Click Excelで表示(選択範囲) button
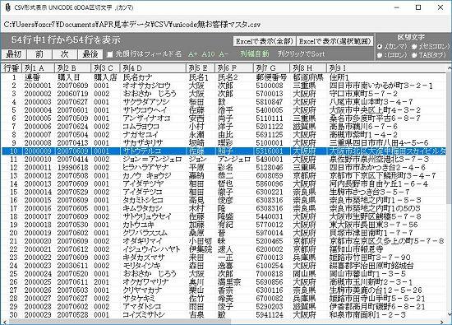Viewport: 452px width, 325px height. [334, 41]
